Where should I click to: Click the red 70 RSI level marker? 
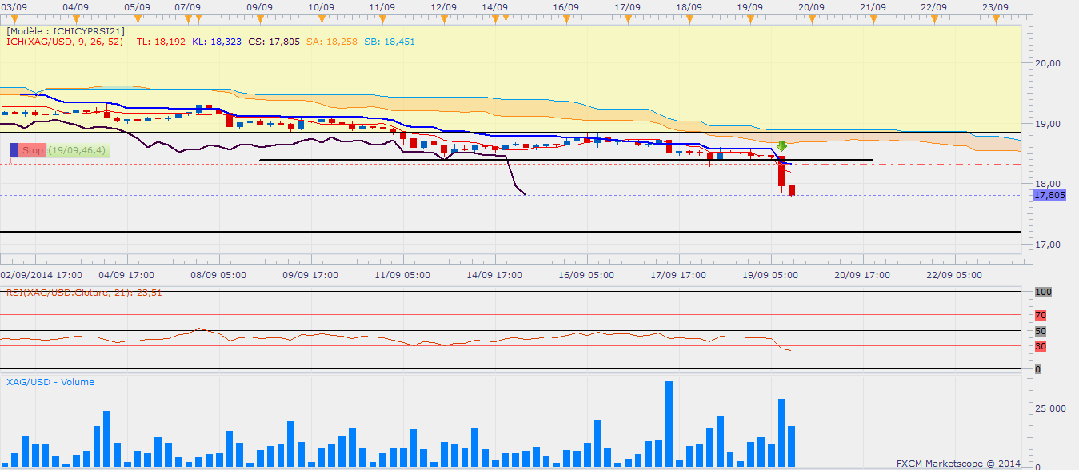[x=1041, y=316]
